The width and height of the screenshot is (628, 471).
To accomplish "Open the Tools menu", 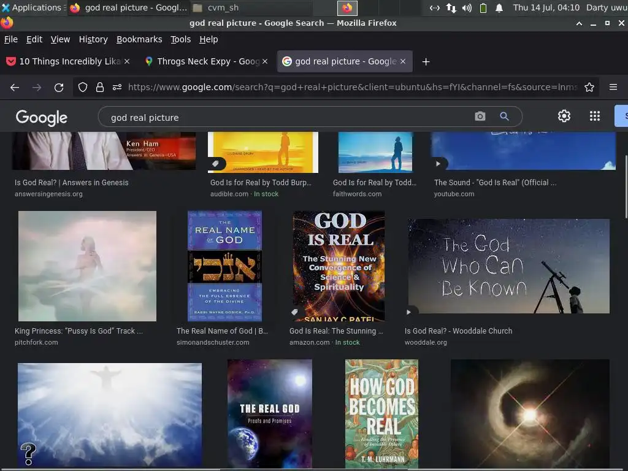I will pos(181,39).
